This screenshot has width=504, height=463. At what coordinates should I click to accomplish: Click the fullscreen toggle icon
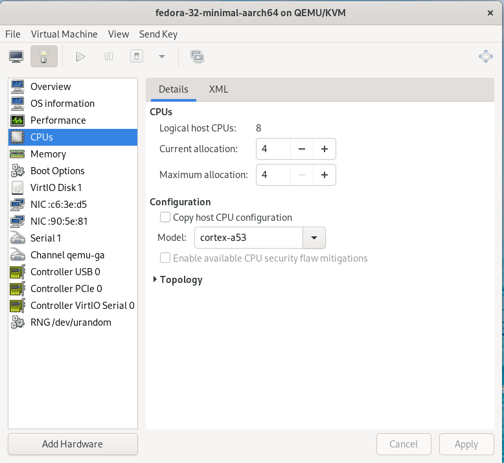[485, 56]
